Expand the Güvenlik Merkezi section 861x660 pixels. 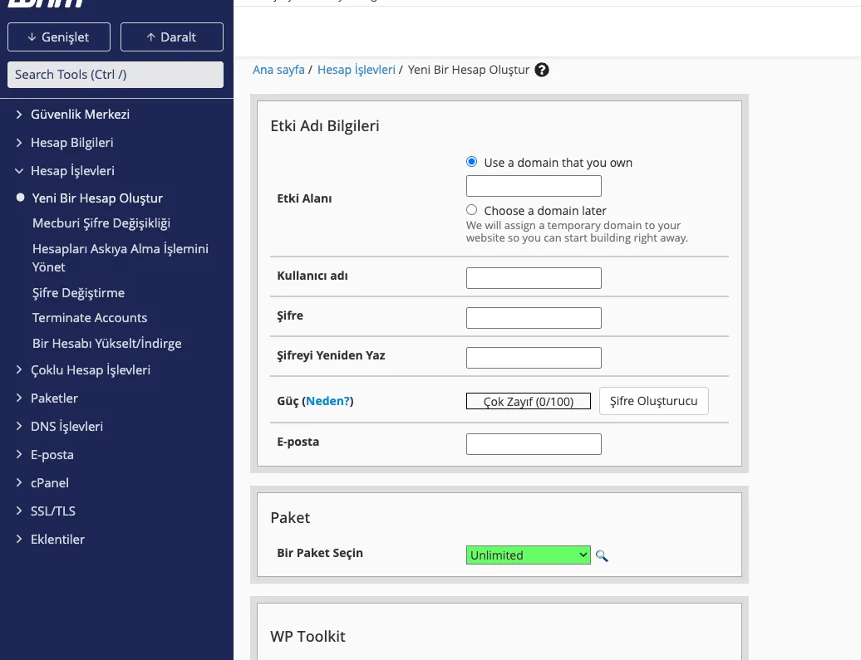pos(80,115)
